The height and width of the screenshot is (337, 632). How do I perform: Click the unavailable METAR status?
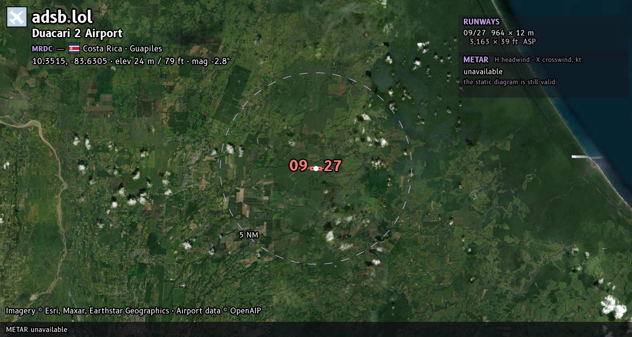pos(483,72)
